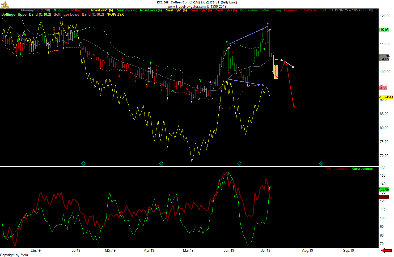Image resolution: width=394 pixels, height=257 pixels.
Task: Click the Sep.19 date axis label
Action: pos(348,250)
